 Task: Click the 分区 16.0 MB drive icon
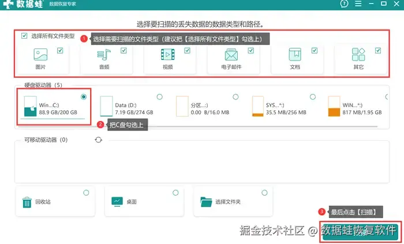click(x=182, y=106)
